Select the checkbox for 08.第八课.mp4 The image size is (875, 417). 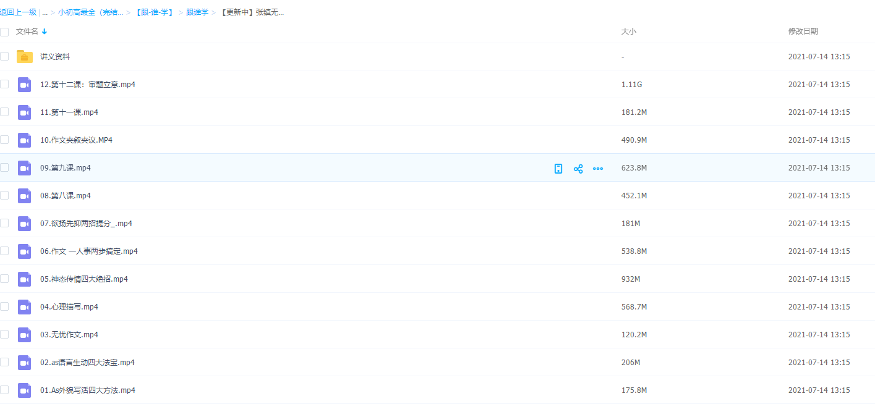(x=5, y=195)
